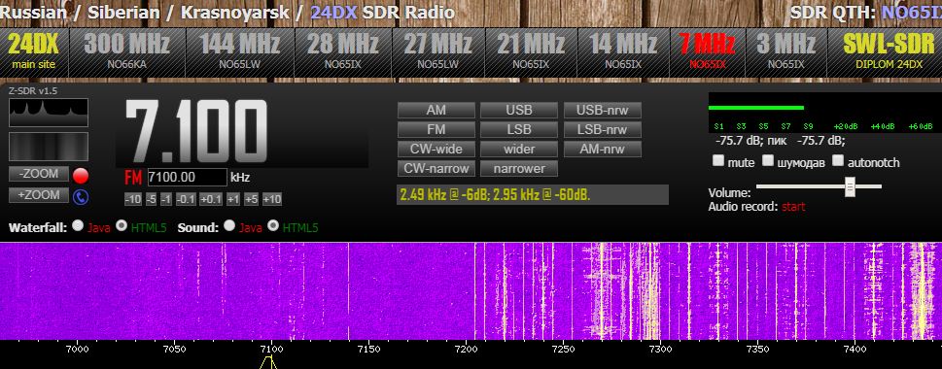This screenshot has width=942, height=369.
Task: Select Java for Waterfall rendering
Action: [x=78, y=226]
